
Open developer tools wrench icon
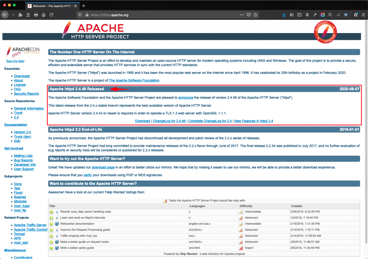point(315,15)
